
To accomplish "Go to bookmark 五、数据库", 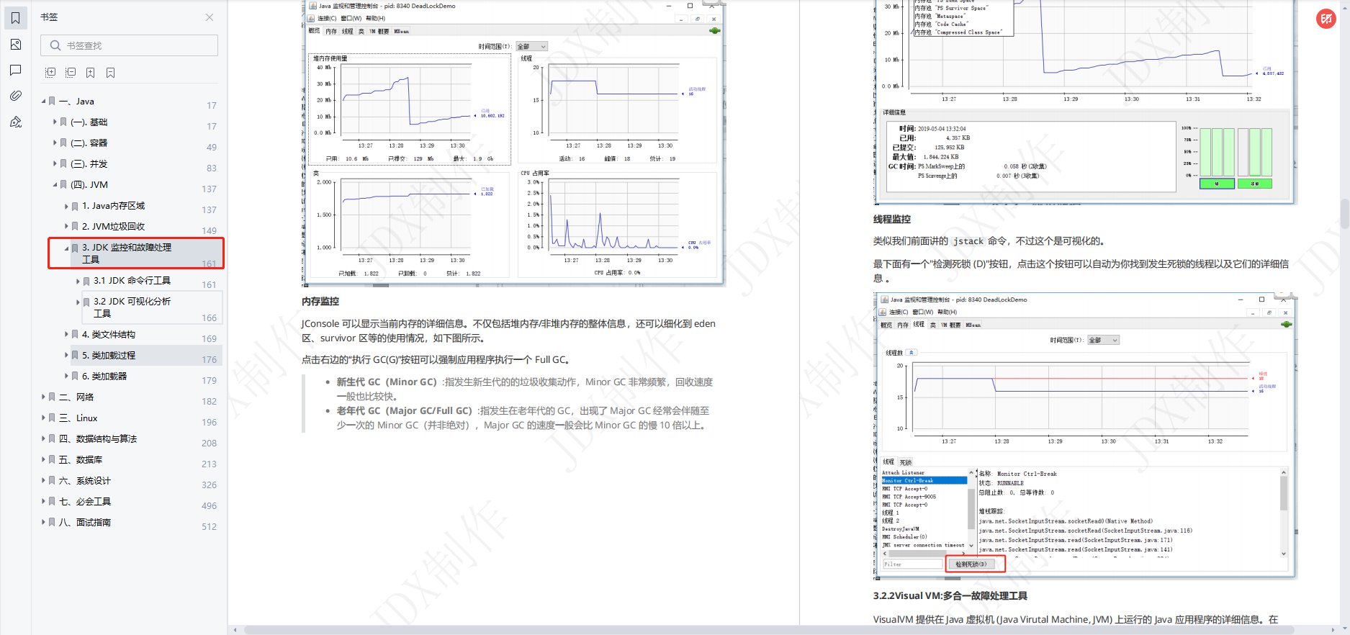I will click(x=81, y=460).
